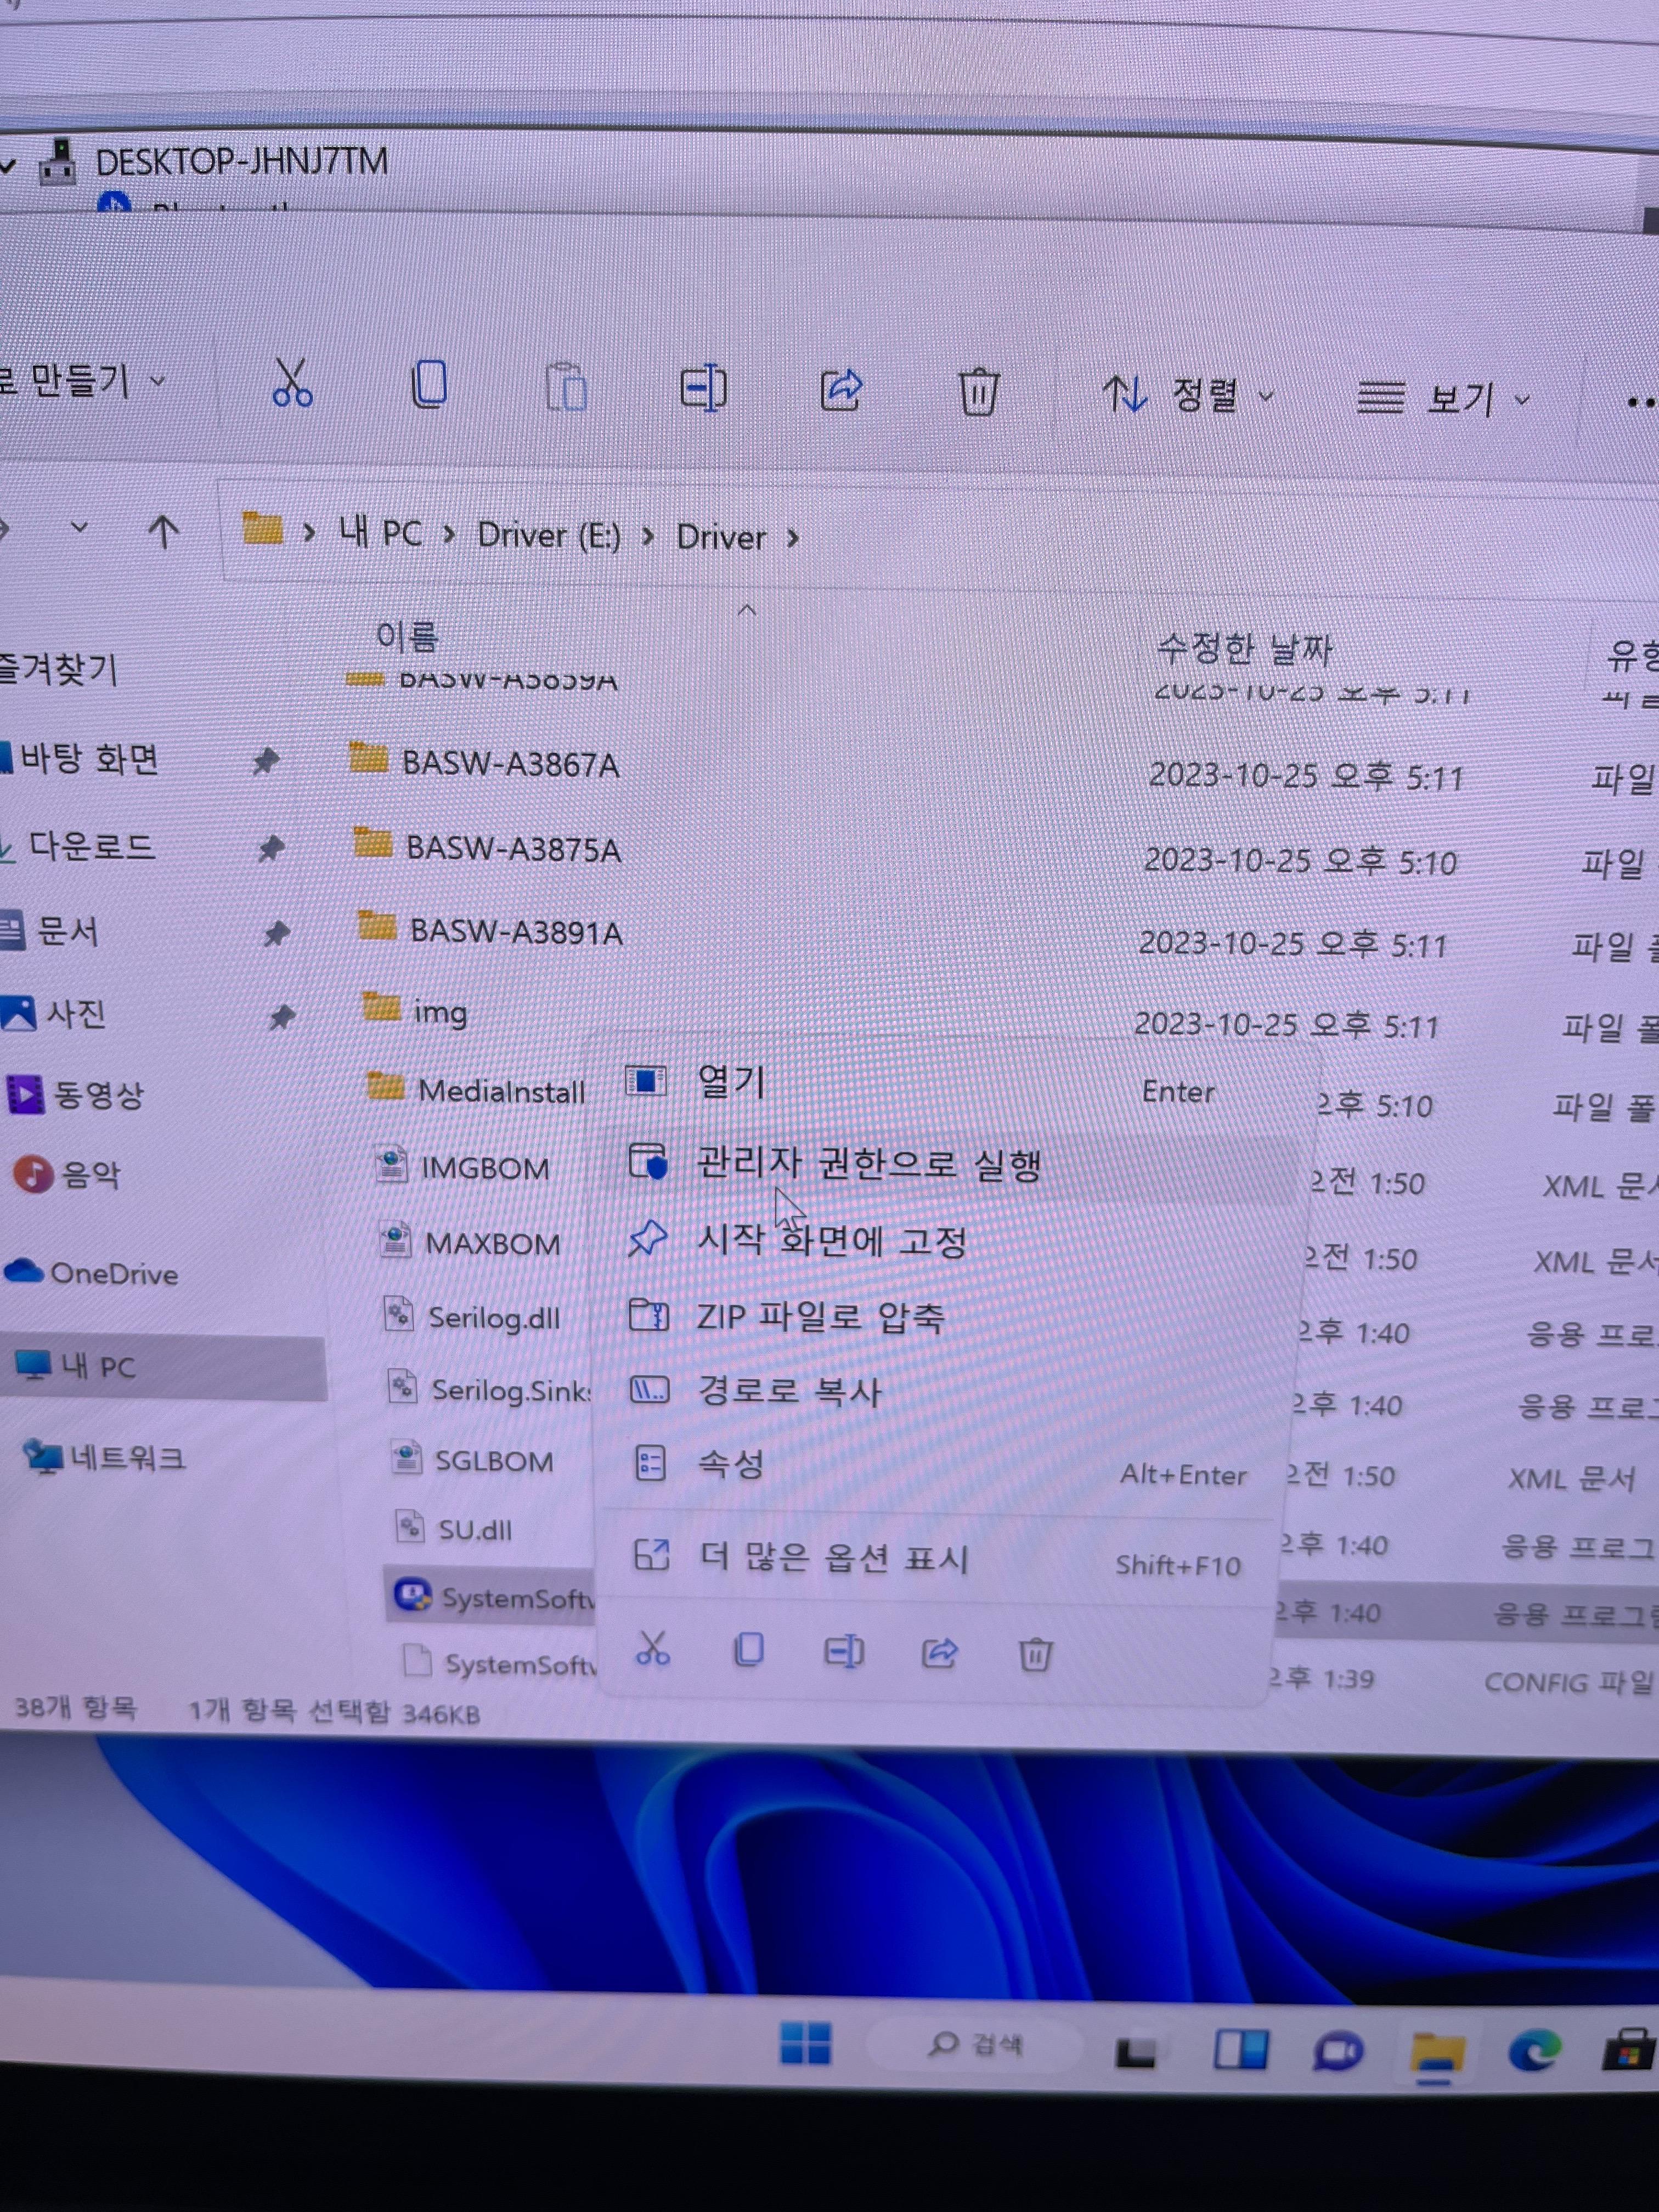The height and width of the screenshot is (2212, 1659).
Task: Open the BASW-A3875A folder
Action: tap(512, 849)
